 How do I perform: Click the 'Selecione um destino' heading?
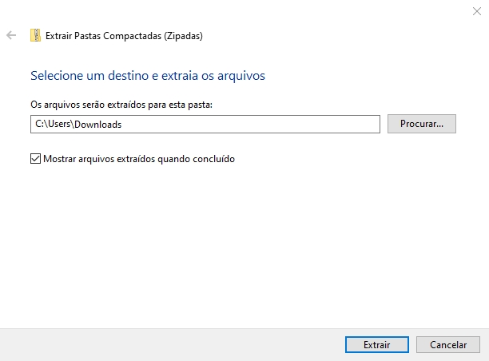coord(147,76)
